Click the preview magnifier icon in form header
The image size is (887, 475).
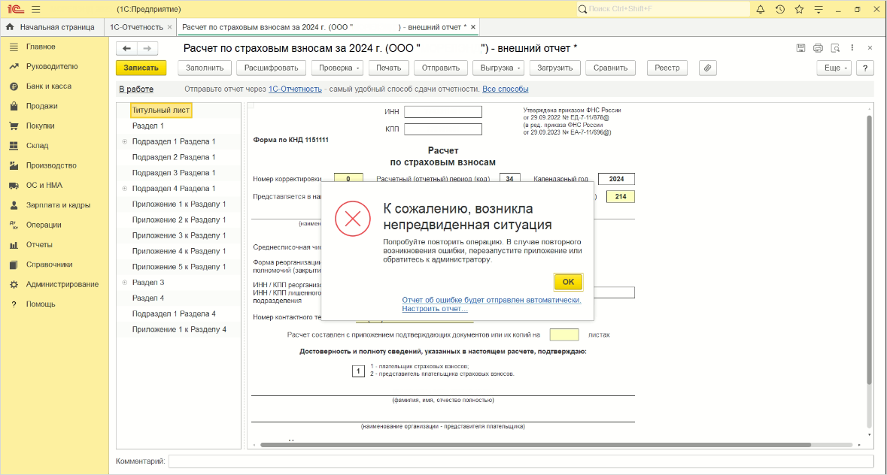point(835,48)
